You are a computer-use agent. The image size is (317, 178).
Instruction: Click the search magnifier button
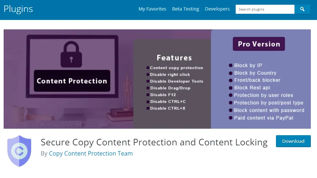pyautogui.click(x=302, y=9)
